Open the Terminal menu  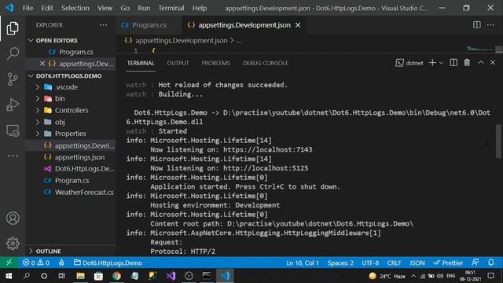tap(171, 8)
